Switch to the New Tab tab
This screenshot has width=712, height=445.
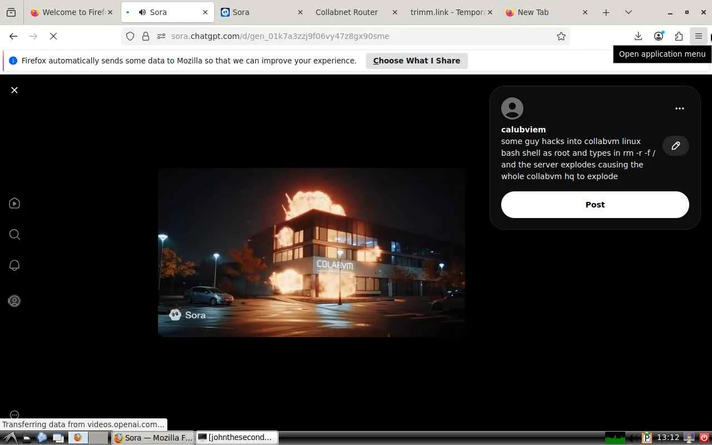coord(546,12)
